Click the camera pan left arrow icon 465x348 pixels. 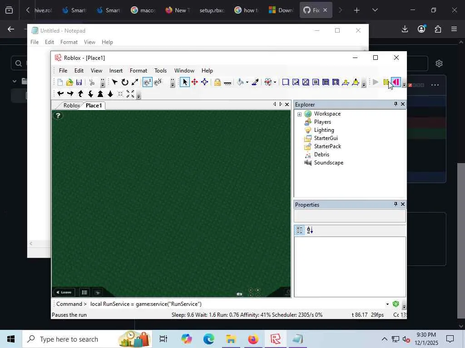[x=60, y=94]
